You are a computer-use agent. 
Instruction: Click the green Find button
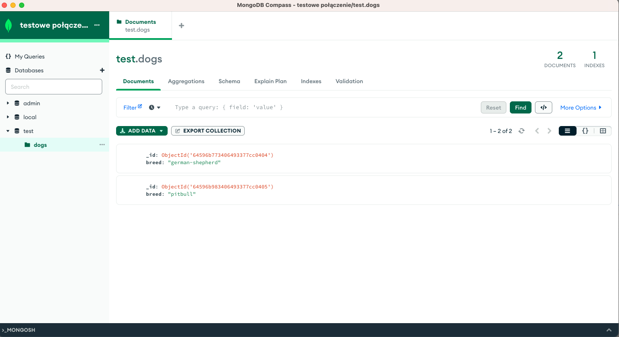click(520, 107)
